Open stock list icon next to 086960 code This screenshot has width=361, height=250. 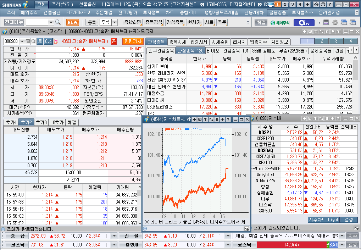pyautogui.click(x=28, y=41)
